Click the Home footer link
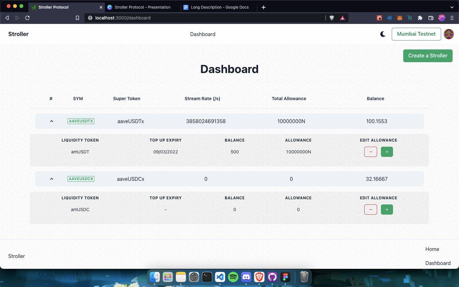 [432, 249]
